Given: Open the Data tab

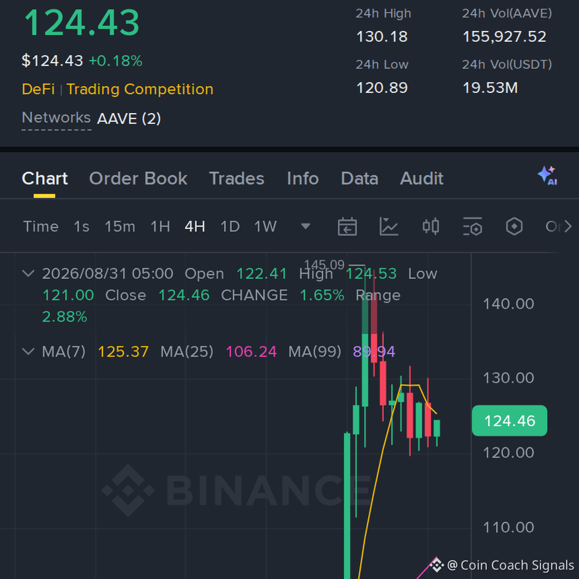Looking at the screenshot, I should (x=360, y=179).
